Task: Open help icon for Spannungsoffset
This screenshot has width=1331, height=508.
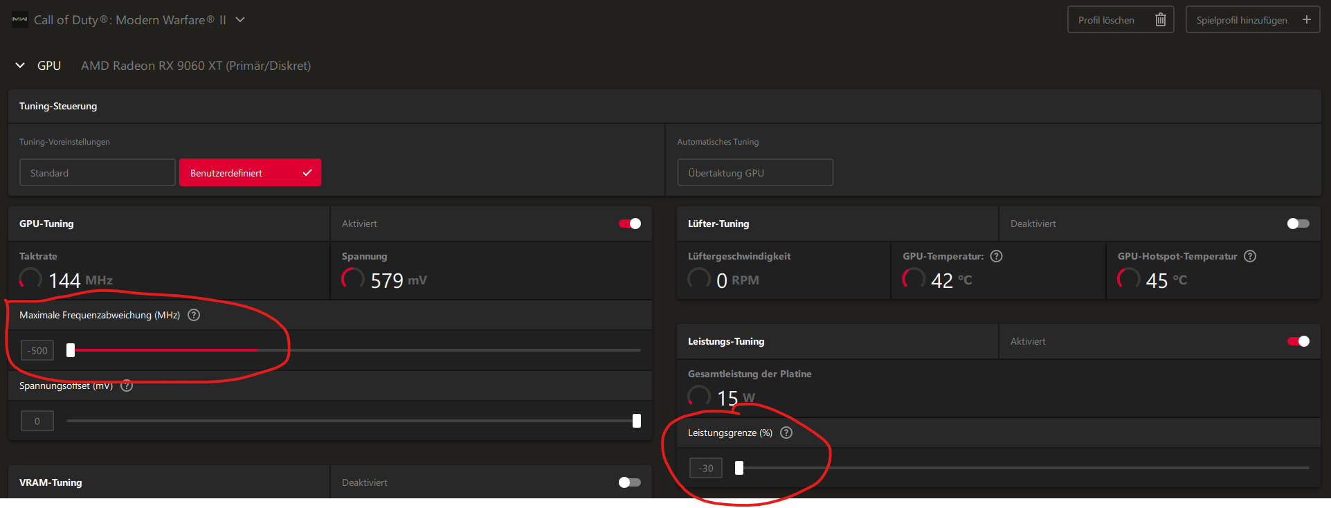Action: (x=127, y=385)
